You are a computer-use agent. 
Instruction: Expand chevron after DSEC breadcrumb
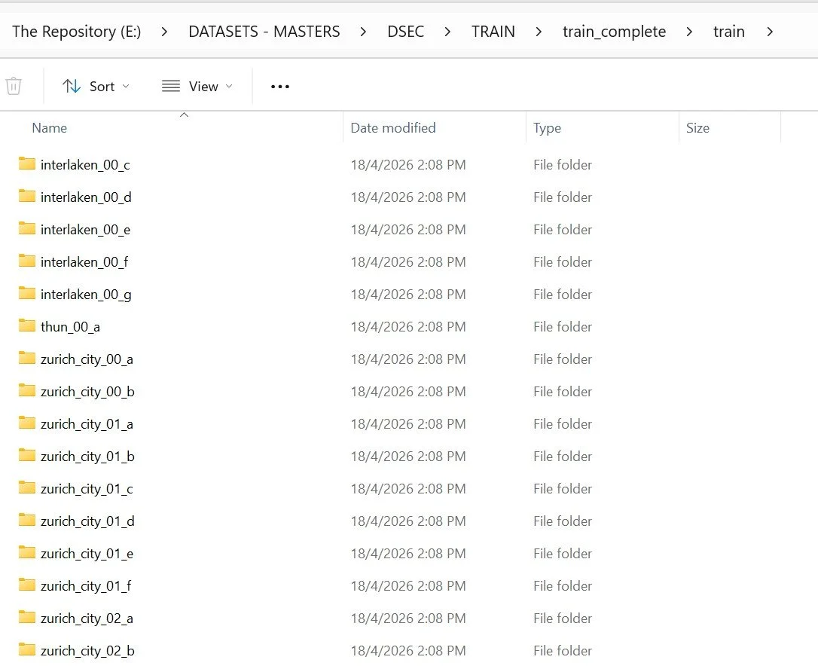(x=447, y=32)
